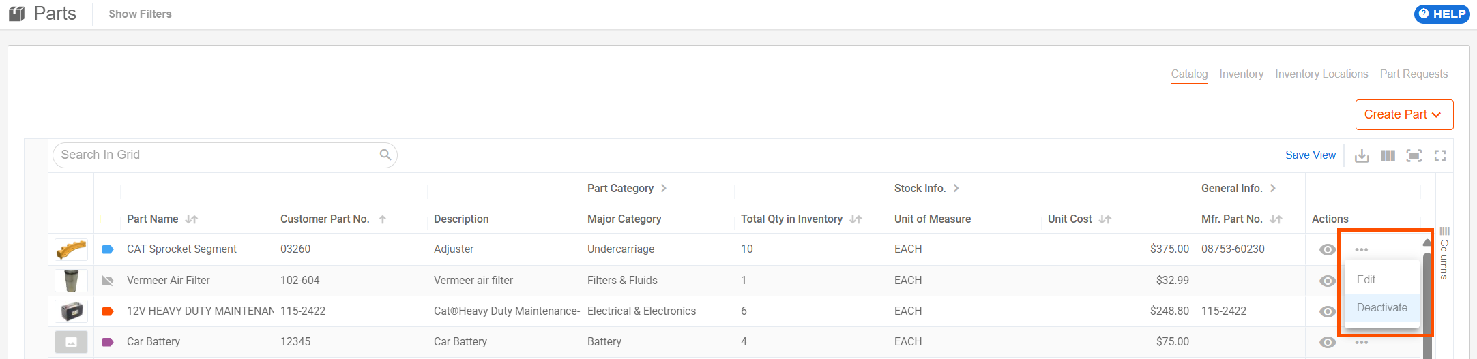Click the Help button

point(1442,14)
